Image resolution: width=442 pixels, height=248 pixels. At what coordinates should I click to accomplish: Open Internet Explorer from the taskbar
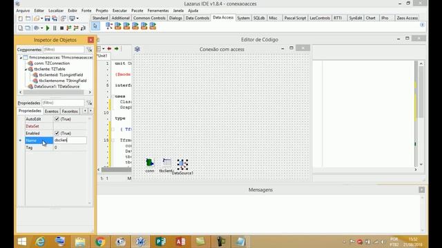tap(40, 242)
